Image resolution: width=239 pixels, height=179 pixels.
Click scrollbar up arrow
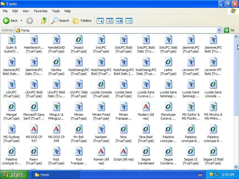coord(236,36)
